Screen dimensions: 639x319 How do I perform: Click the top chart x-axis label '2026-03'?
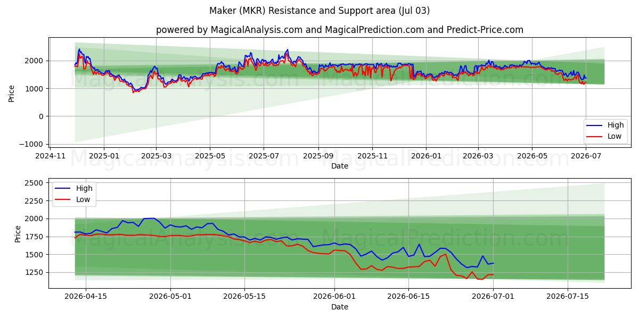(478, 156)
